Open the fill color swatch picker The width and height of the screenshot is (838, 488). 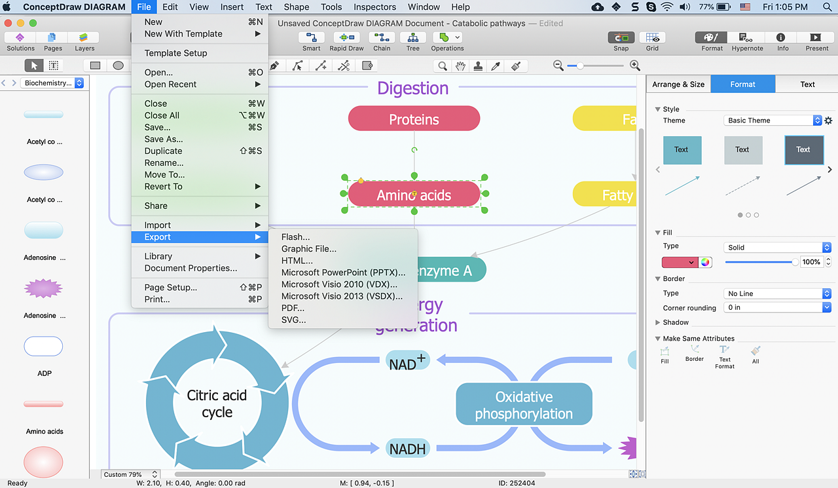tap(680, 262)
